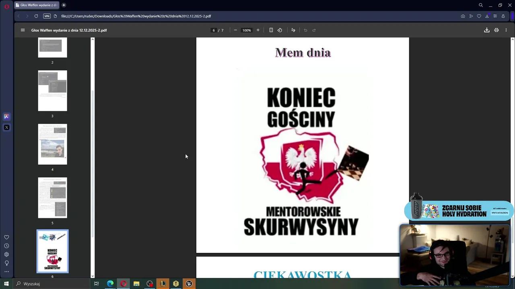Open browser downloads panel
This screenshot has height=289, width=515.
coord(487,16)
